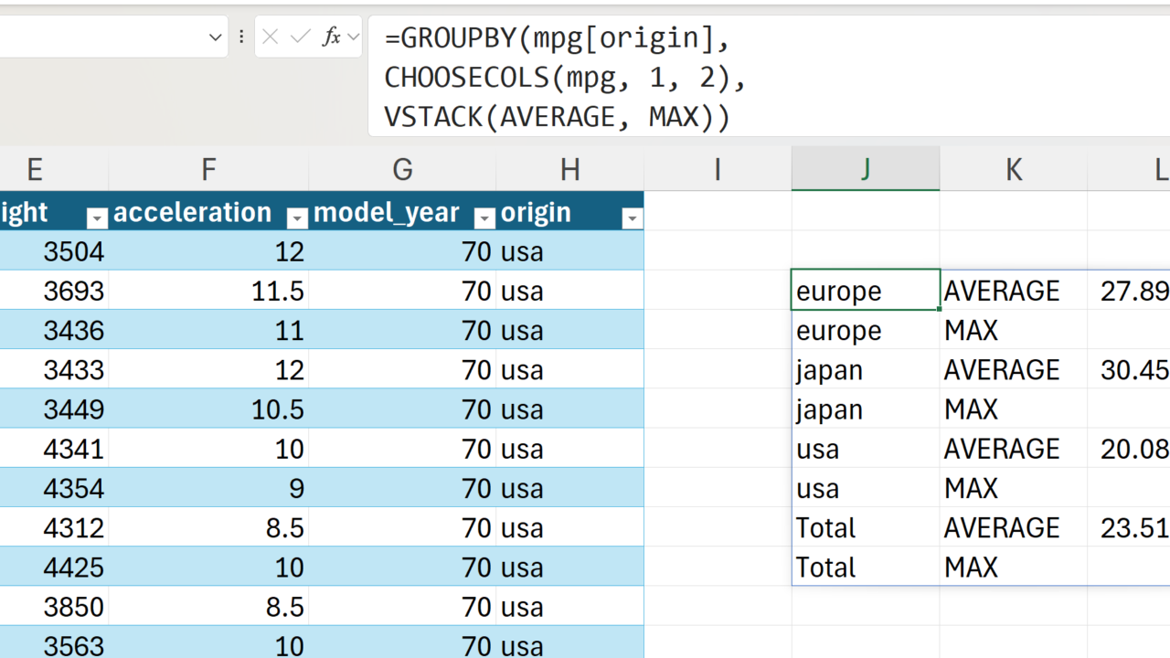Select column J header
Viewport: 1170px width, 658px height.
(x=865, y=169)
